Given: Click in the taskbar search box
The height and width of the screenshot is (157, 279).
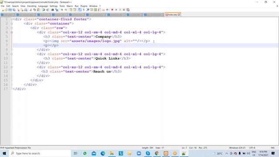Looking at the screenshot, I should [40, 153].
